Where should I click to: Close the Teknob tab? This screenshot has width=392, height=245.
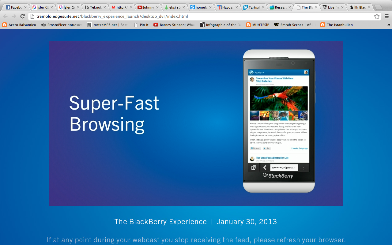click(x=104, y=7)
